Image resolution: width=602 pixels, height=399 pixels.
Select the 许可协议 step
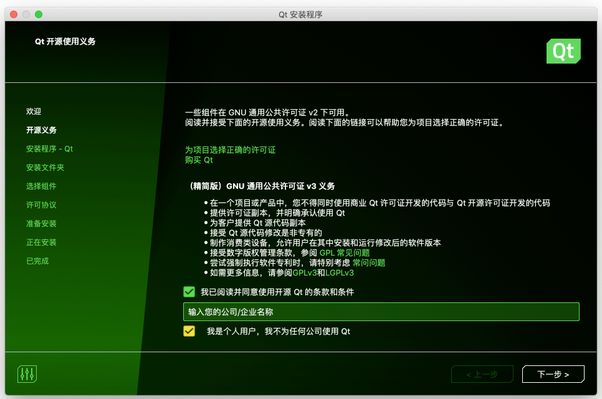41,205
